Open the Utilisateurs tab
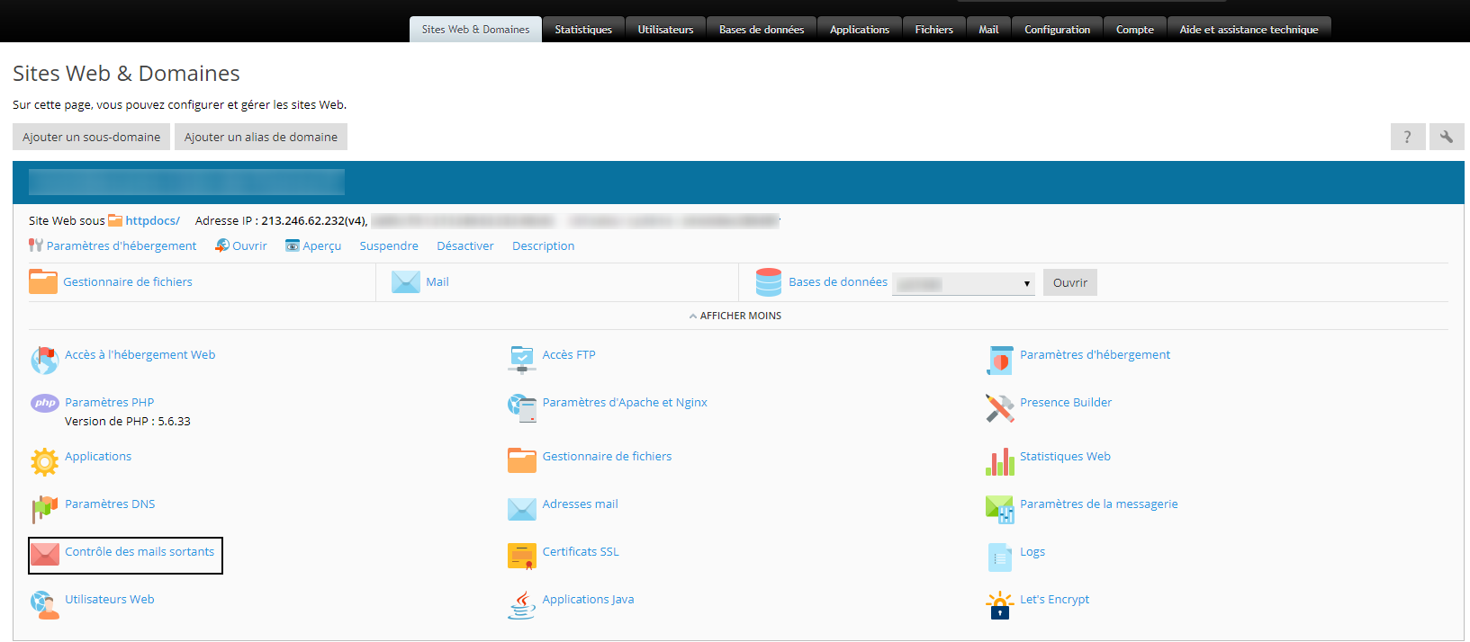 tap(666, 30)
